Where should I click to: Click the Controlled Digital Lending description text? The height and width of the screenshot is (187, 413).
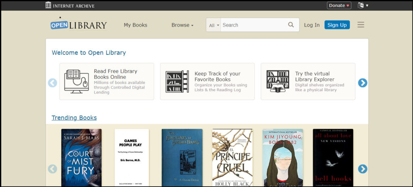coord(119,87)
